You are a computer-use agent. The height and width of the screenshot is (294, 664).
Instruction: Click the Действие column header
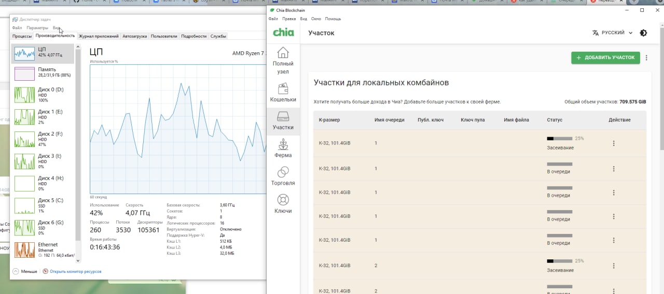click(619, 120)
